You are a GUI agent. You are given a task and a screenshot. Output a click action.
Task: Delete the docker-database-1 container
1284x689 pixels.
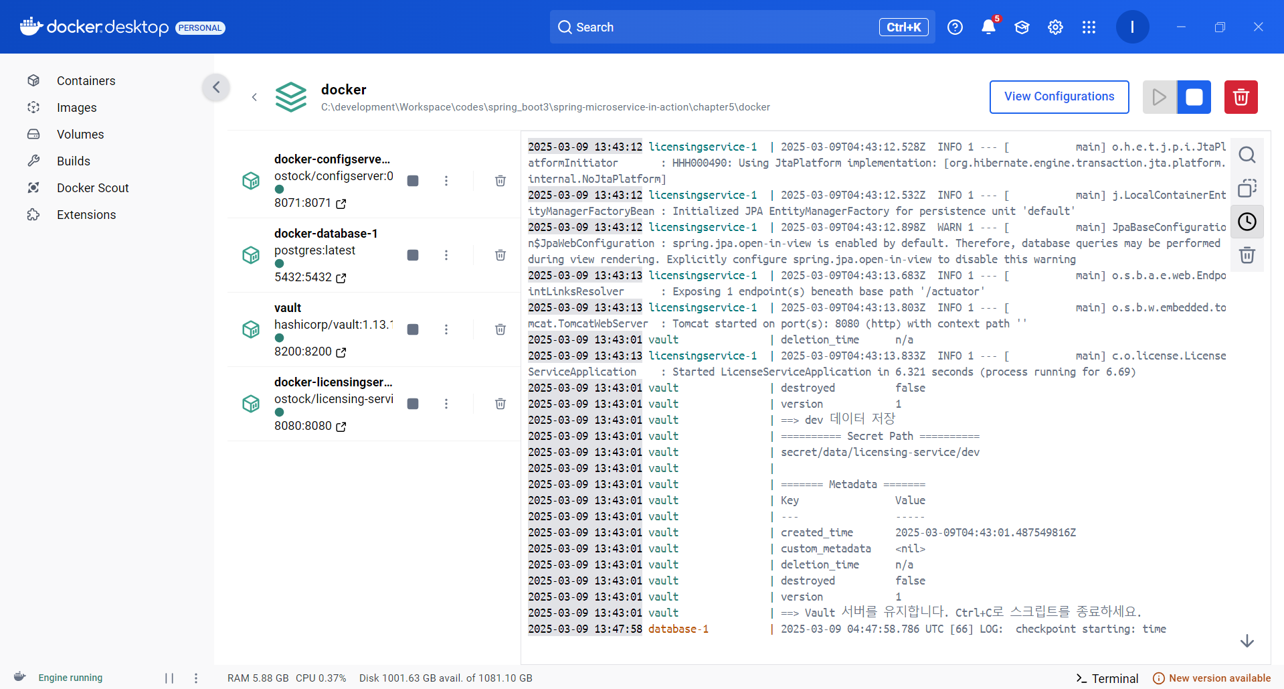coord(500,255)
